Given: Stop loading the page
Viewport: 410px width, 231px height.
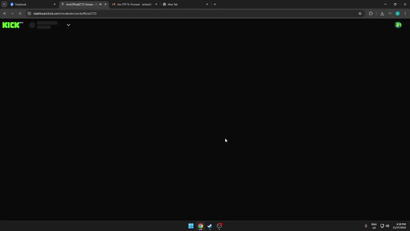Looking at the screenshot, I should [x=20, y=13].
